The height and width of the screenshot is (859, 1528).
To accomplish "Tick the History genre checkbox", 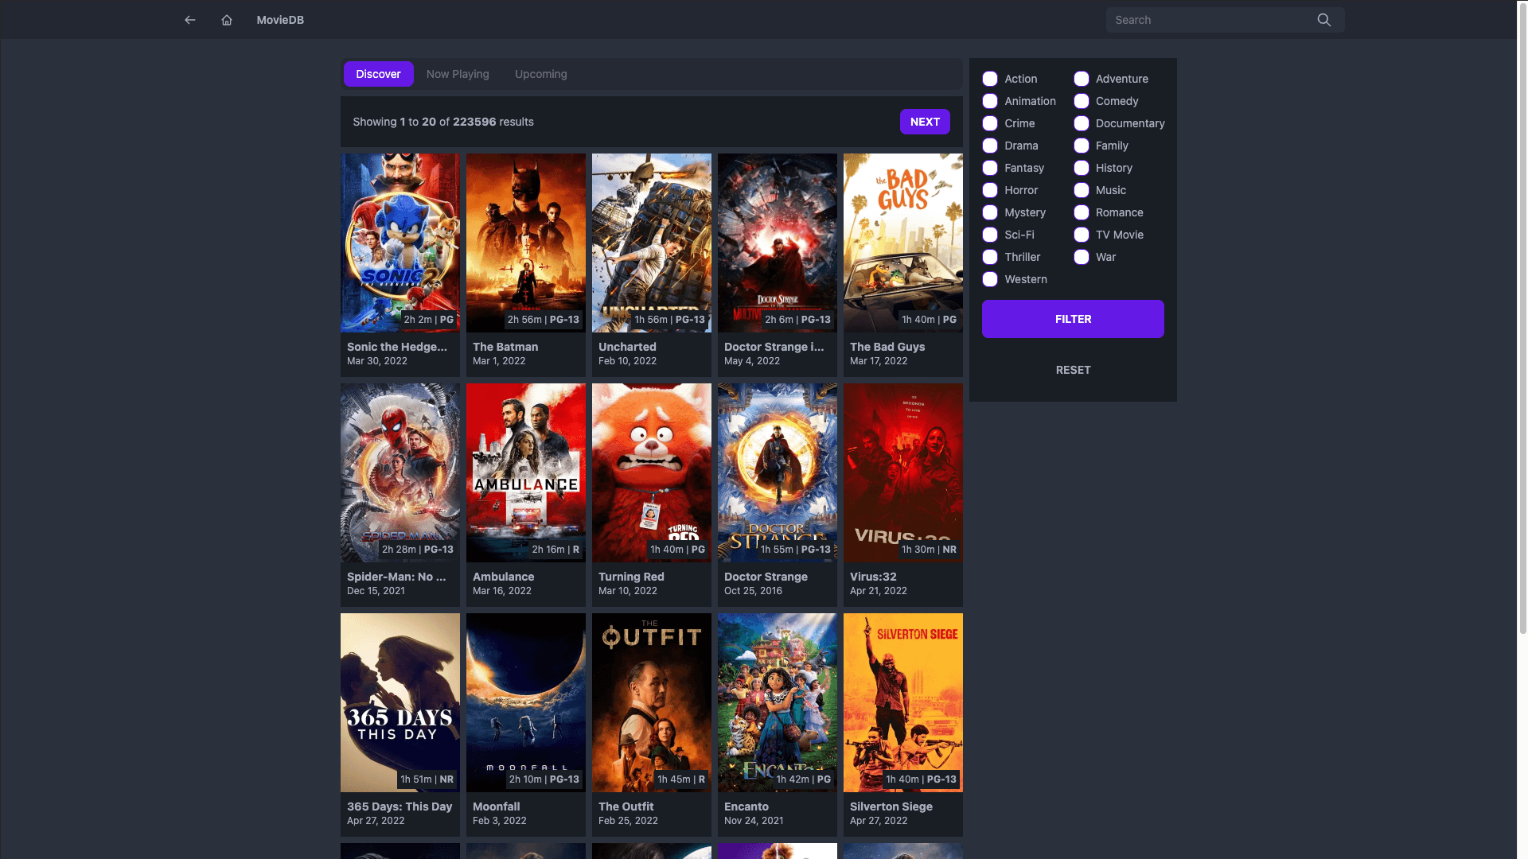I will 1081,168.
